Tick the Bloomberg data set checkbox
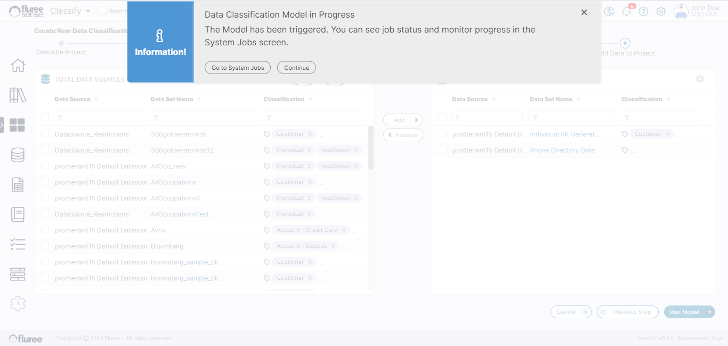 click(45, 246)
